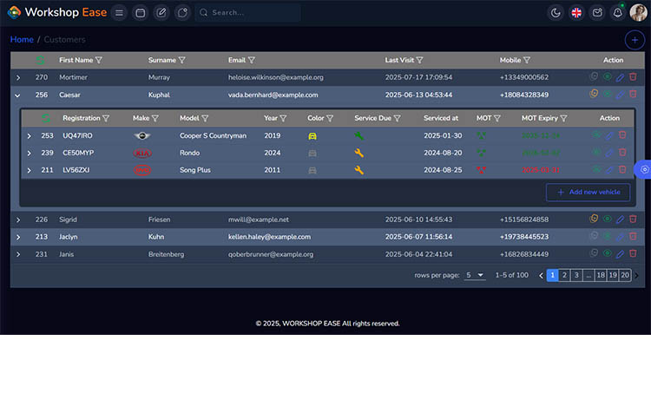Delete Mortimer Murray's record
Image resolution: width=651 pixels, height=406 pixels.
[x=633, y=77]
